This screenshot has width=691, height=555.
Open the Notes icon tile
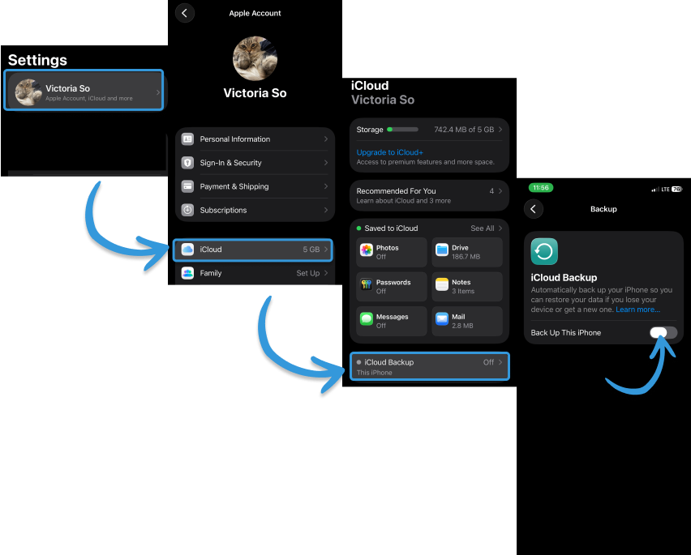pos(442,285)
